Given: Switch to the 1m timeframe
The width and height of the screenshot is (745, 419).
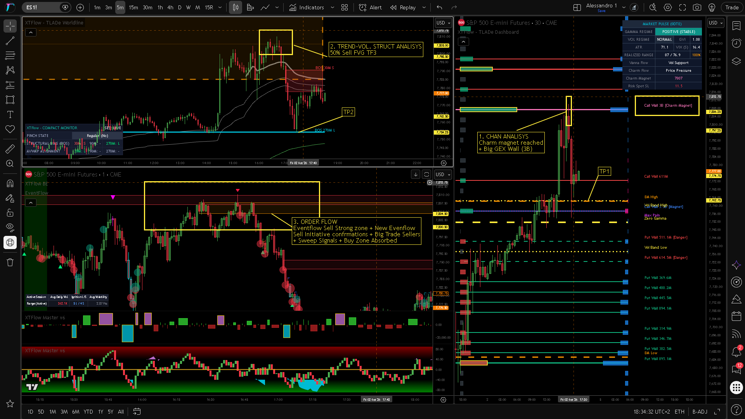Looking at the screenshot, I should click(x=97, y=7).
